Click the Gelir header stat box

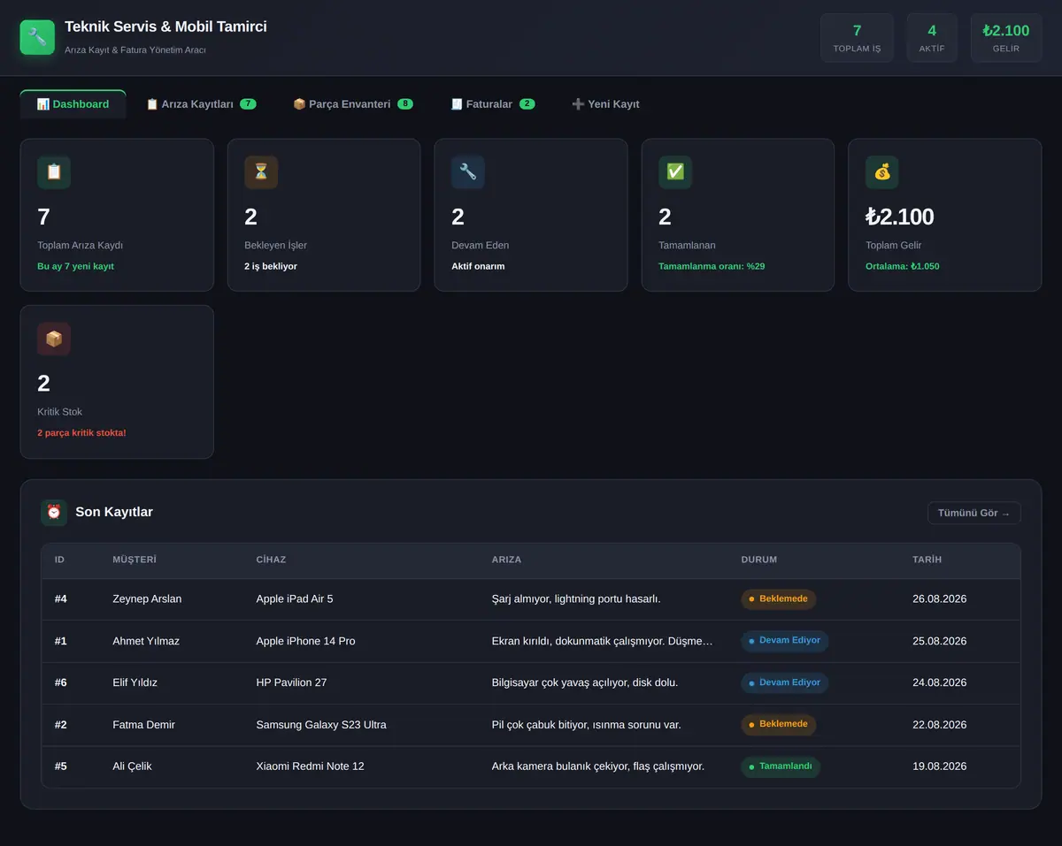click(x=1006, y=38)
